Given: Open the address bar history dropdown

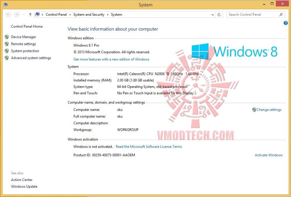Looking at the screenshot, I should (x=213, y=15).
